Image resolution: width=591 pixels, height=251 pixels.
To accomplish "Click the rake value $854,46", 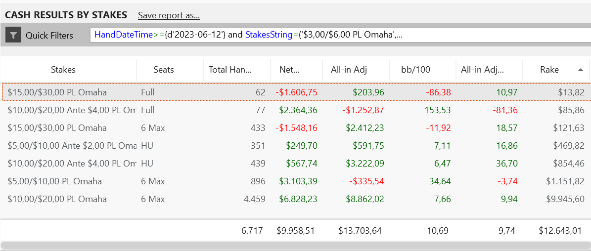I will [x=570, y=164].
